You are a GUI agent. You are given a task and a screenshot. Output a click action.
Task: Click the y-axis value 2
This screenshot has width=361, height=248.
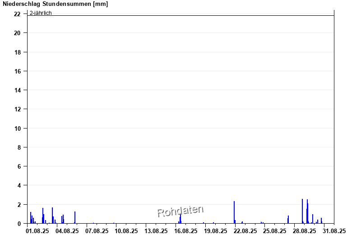click(x=19, y=205)
